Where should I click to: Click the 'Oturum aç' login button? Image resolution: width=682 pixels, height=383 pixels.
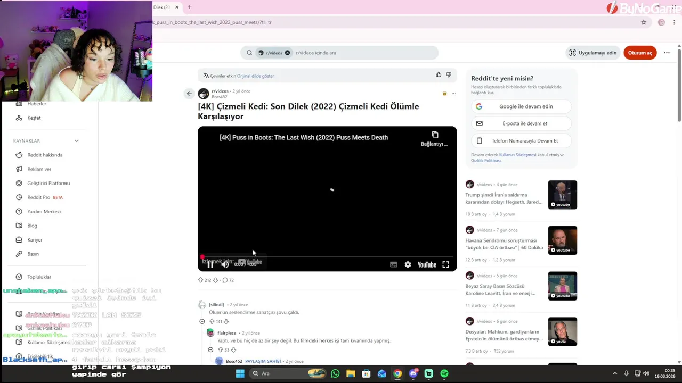click(x=640, y=53)
